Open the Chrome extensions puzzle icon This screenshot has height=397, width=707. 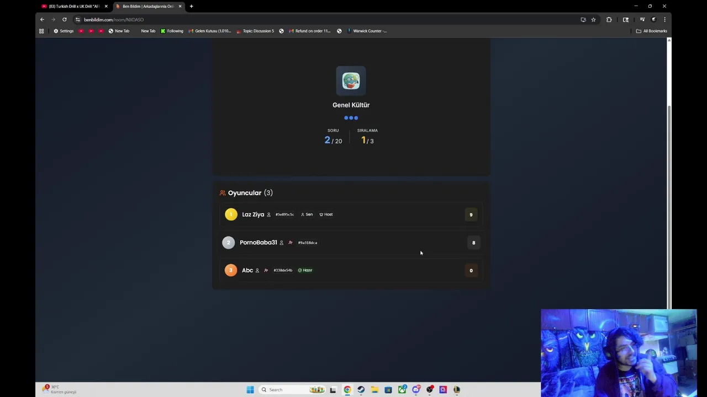[x=609, y=19]
